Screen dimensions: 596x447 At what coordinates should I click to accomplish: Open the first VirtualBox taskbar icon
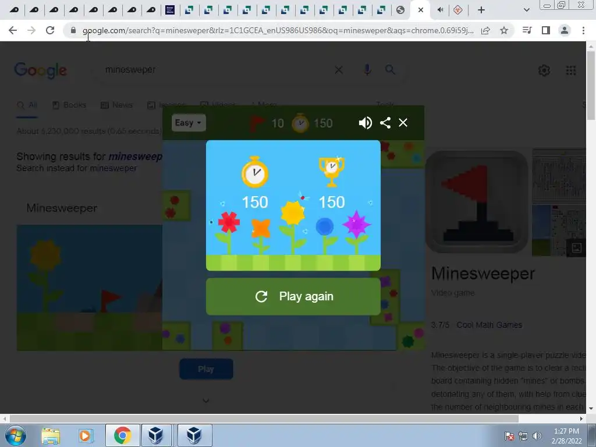pos(156,435)
